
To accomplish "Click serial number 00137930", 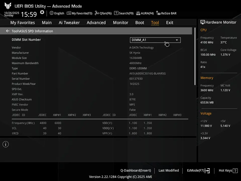I will 136,79.
